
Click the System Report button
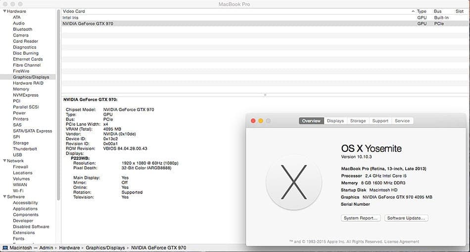pyautogui.click(x=361, y=218)
